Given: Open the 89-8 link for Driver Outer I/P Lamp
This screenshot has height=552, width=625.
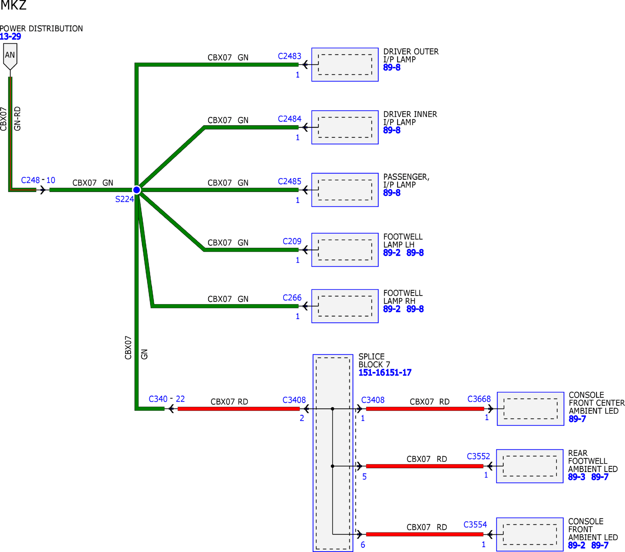Looking at the screenshot, I should click(392, 67).
